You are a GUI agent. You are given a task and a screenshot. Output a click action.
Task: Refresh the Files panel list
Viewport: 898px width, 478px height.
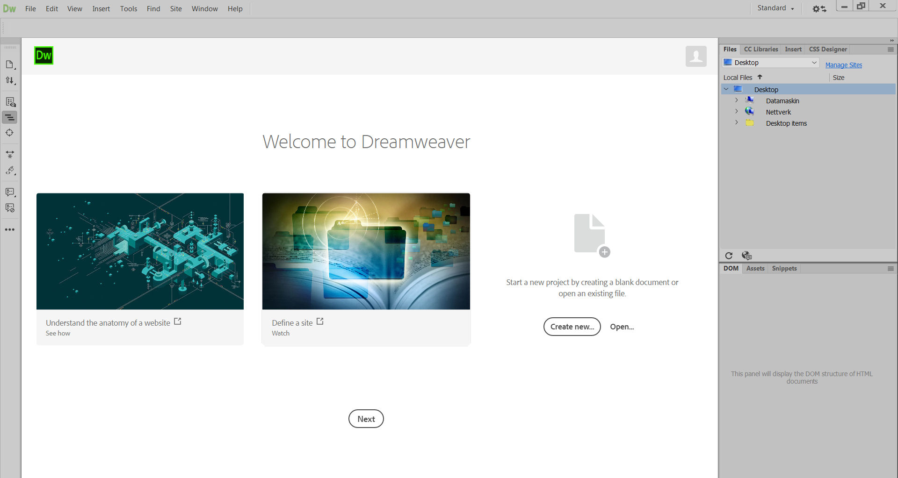click(x=729, y=256)
